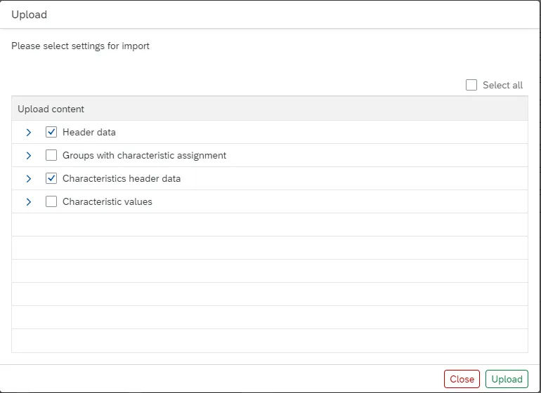Image resolution: width=541 pixels, height=393 pixels.
Task: Expand the Characteristic values row arrow
Action: 29,201
